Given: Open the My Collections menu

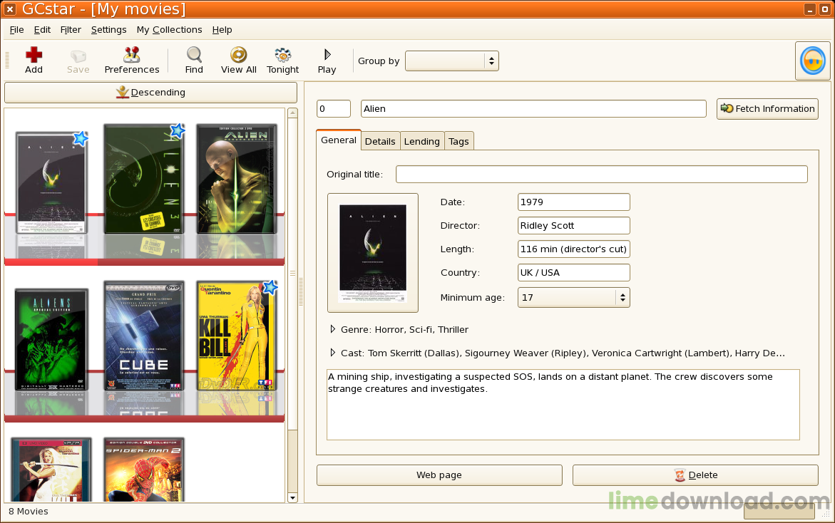Looking at the screenshot, I should tap(169, 30).
